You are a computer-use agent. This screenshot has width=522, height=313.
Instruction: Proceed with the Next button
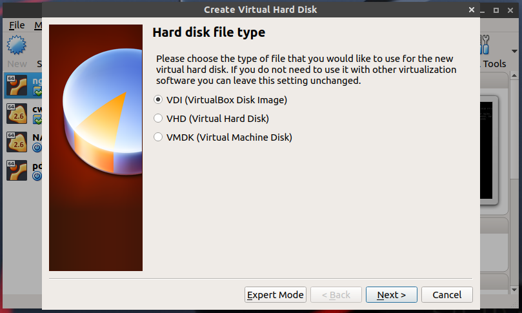click(x=391, y=295)
